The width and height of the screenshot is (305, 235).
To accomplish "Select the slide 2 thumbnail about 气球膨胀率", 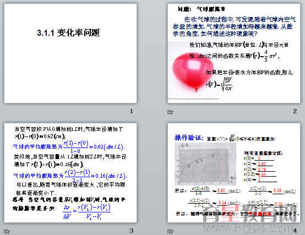I will coord(234,53).
